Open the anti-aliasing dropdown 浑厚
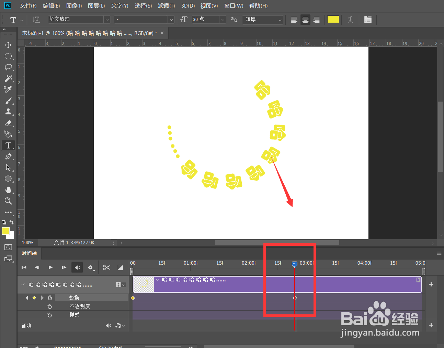 (263, 20)
